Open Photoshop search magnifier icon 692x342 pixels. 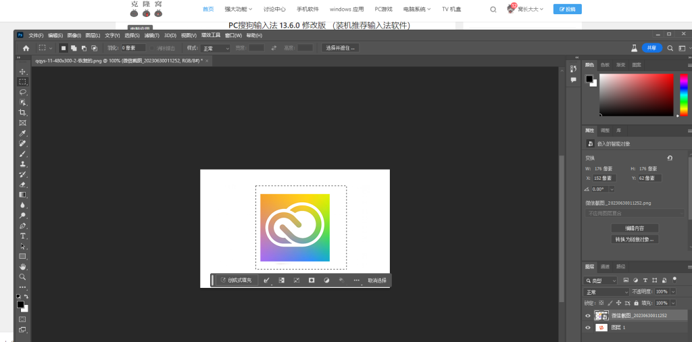point(670,48)
